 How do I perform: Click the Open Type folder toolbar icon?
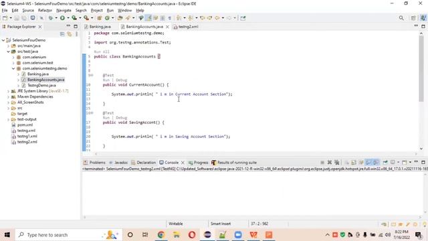(120, 18)
